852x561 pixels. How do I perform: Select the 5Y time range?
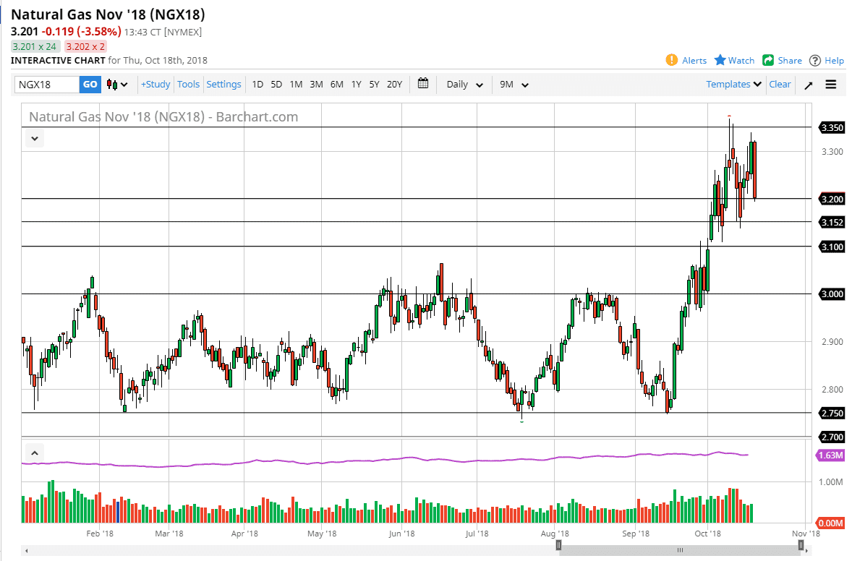pyautogui.click(x=374, y=85)
